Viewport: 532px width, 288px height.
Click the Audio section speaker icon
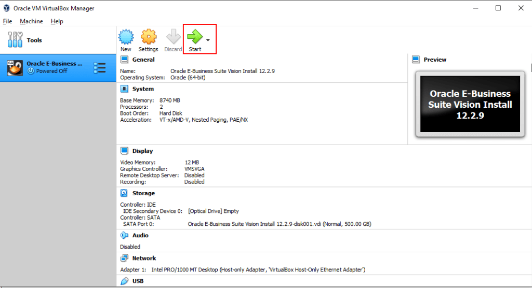pyautogui.click(x=125, y=235)
